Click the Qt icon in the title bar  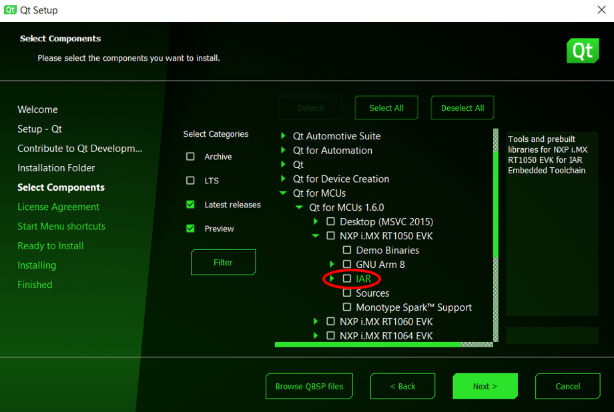point(11,10)
